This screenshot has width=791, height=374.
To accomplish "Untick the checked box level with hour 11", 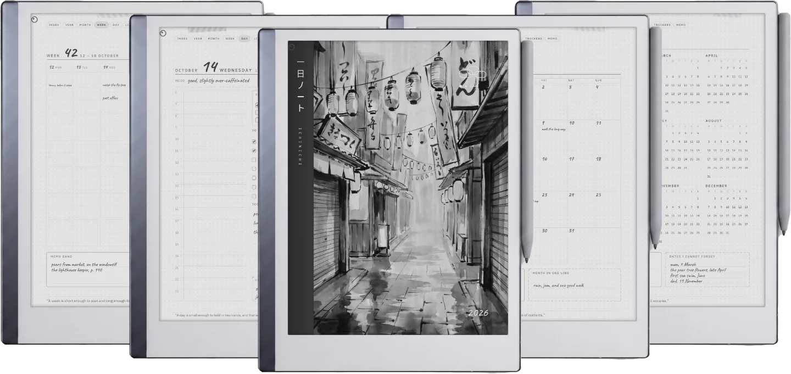I will pos(254,150).
